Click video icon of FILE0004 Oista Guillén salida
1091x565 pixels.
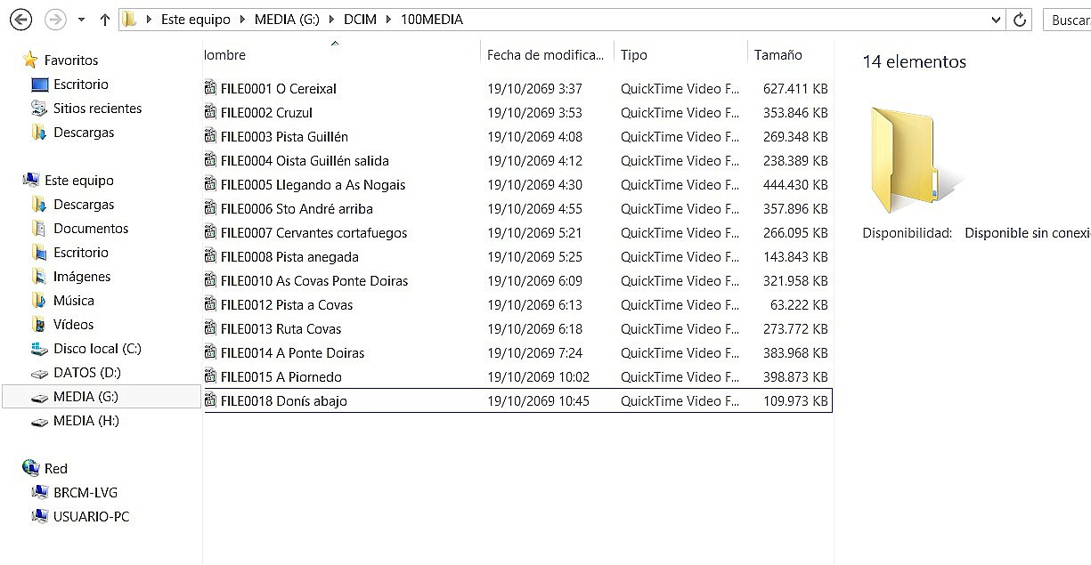(x=211, y=160)
